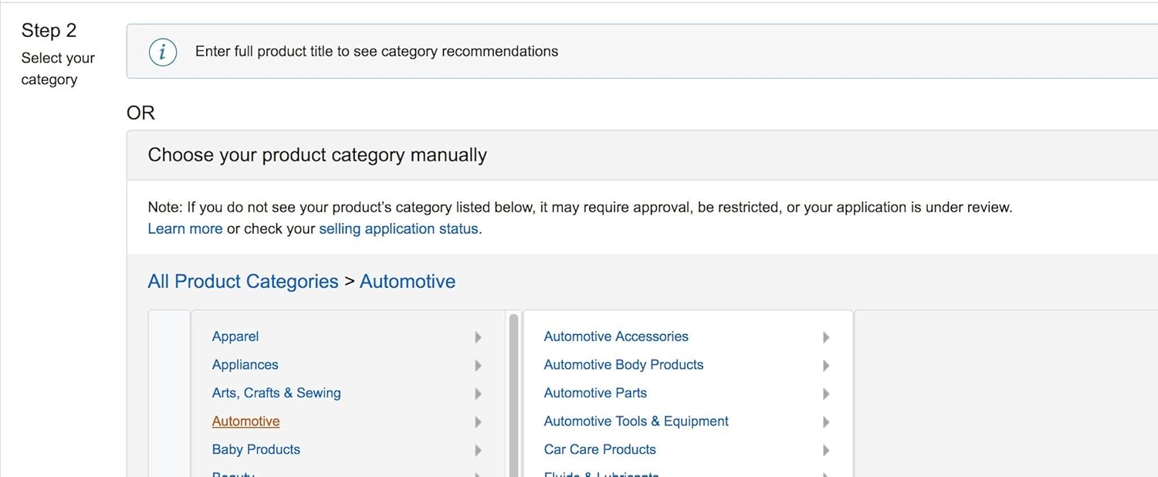1158x477 pixels.
Task: Go back to All Product Categories breadcrumb
Action: tap(242, 282)
